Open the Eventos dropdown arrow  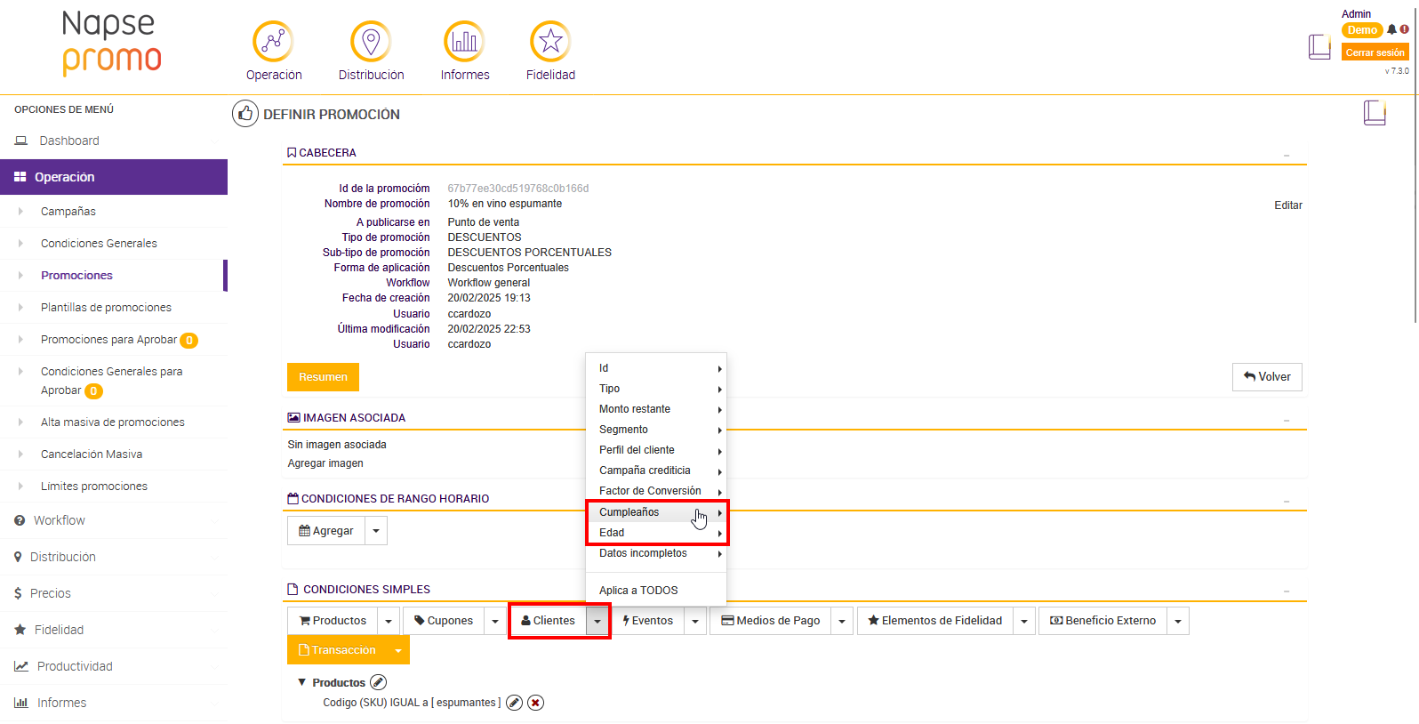pyautogui.click(x=695, y=621)
